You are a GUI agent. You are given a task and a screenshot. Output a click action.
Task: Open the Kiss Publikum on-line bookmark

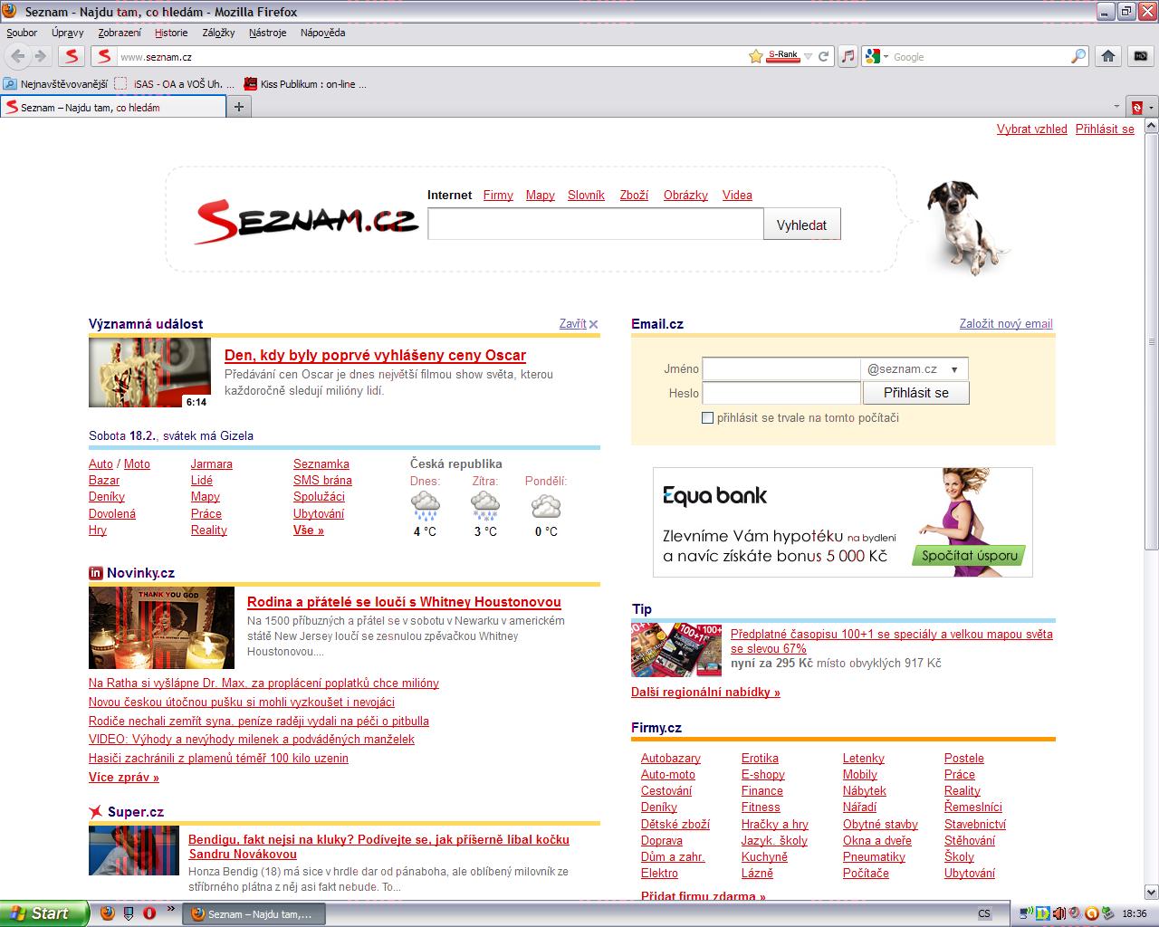tap(305, 84)
